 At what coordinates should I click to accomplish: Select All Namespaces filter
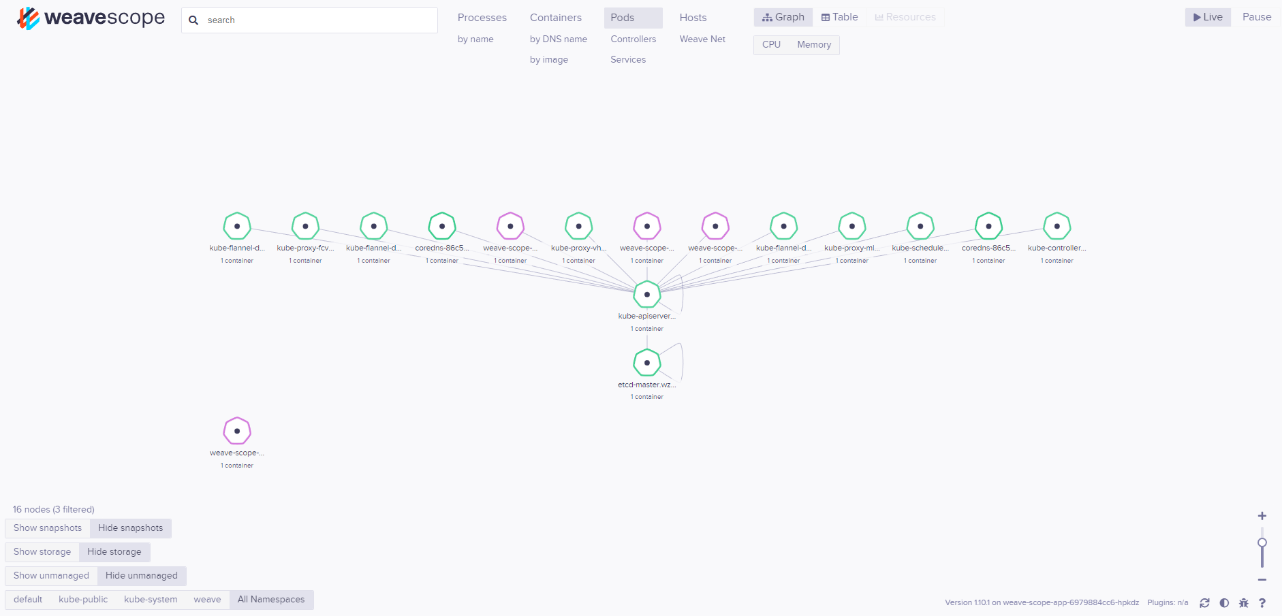point(271,600)
